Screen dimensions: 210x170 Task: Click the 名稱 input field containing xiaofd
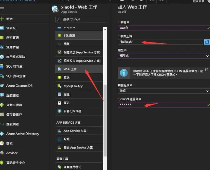point(164,28)
